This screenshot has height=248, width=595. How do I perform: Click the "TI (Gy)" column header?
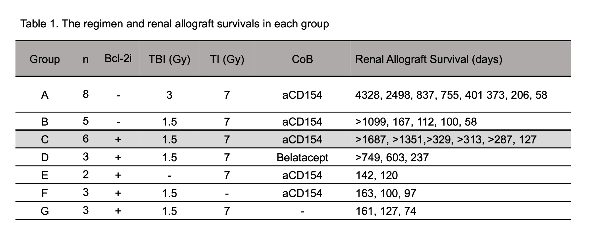(x=227, y=59)
